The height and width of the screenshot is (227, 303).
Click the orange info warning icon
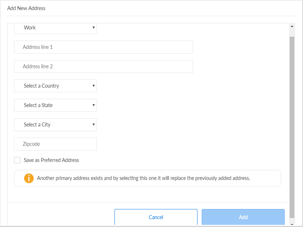coord(29,178)
